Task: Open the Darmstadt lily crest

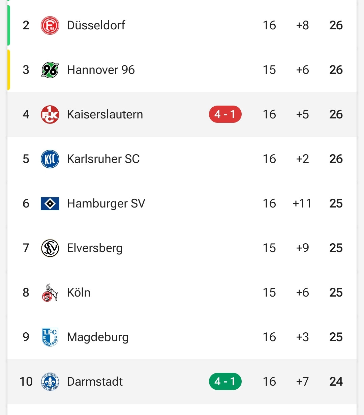Action: click(x=50, y=382)
